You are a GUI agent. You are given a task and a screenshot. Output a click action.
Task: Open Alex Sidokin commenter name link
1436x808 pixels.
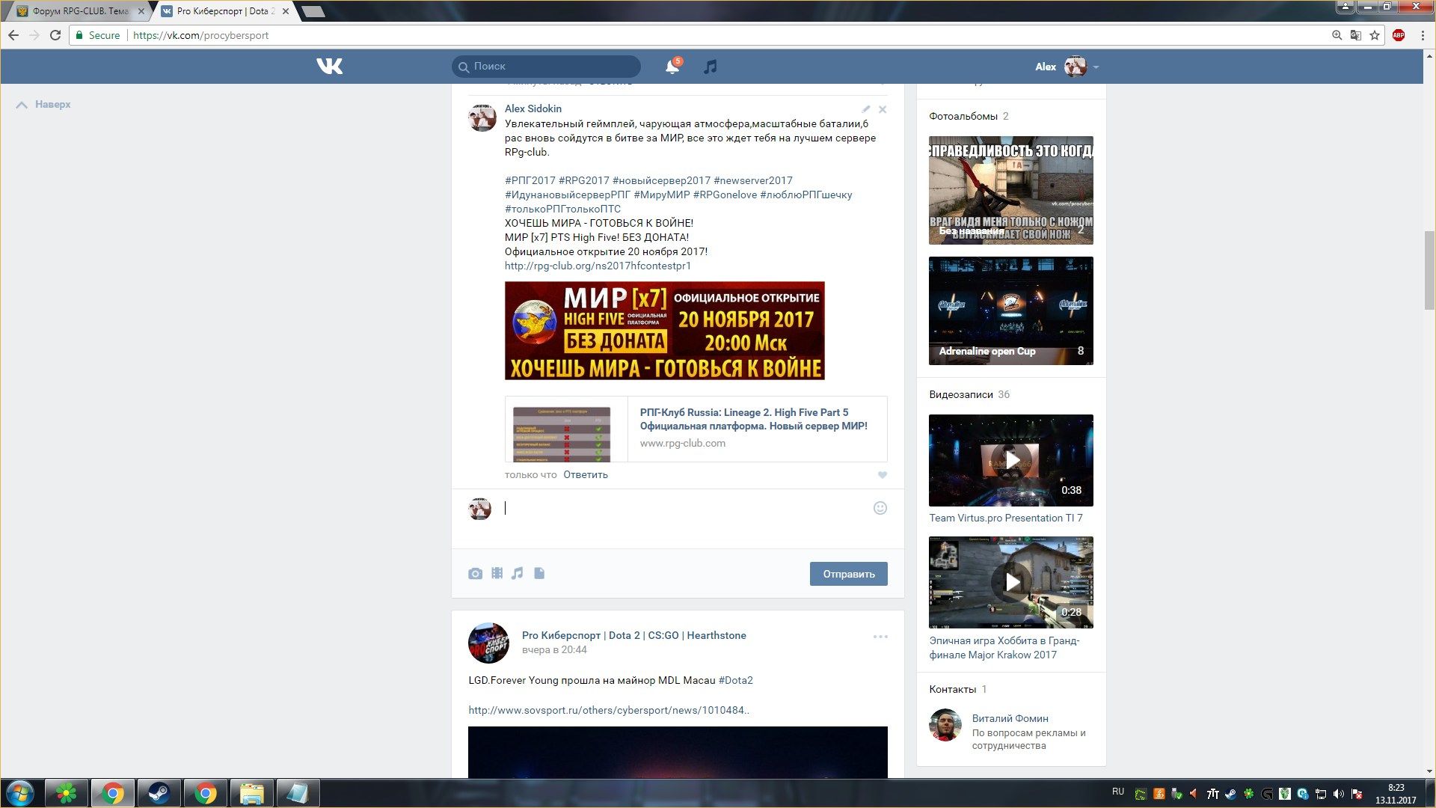tap(533, 108)
